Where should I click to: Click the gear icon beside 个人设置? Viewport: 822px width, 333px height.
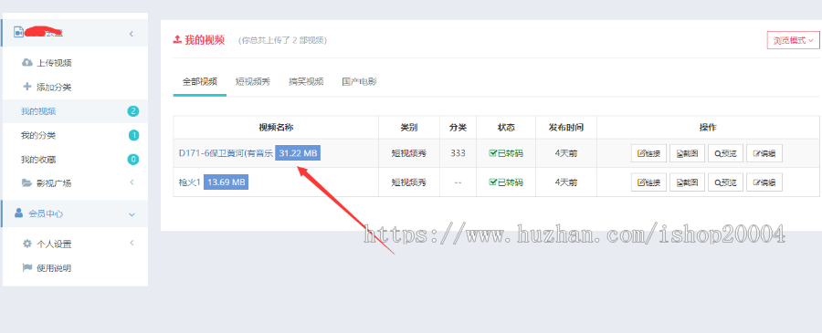pos(27,244)
